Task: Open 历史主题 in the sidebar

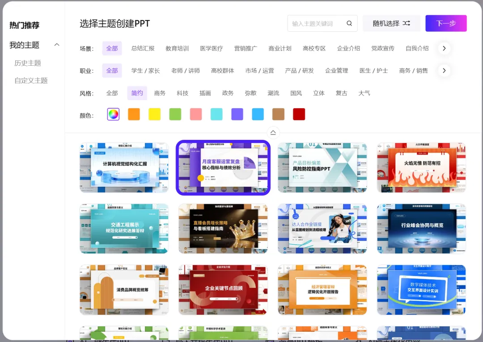Action: point(28,63)
